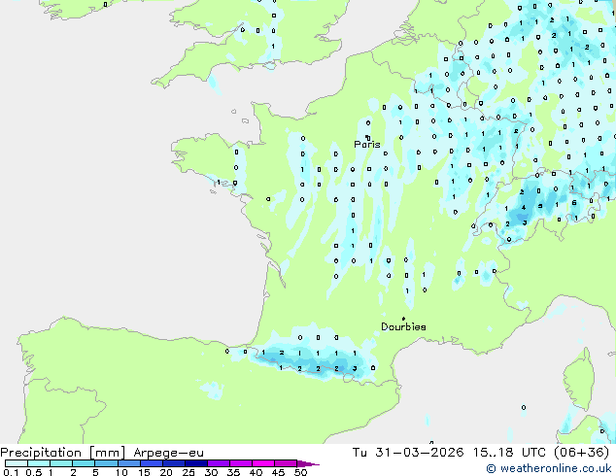The image size is (616, 476).
Task: Click the weatheronline.co.uk copyright link
Action: pyautogui.click(x=549, y=468)
